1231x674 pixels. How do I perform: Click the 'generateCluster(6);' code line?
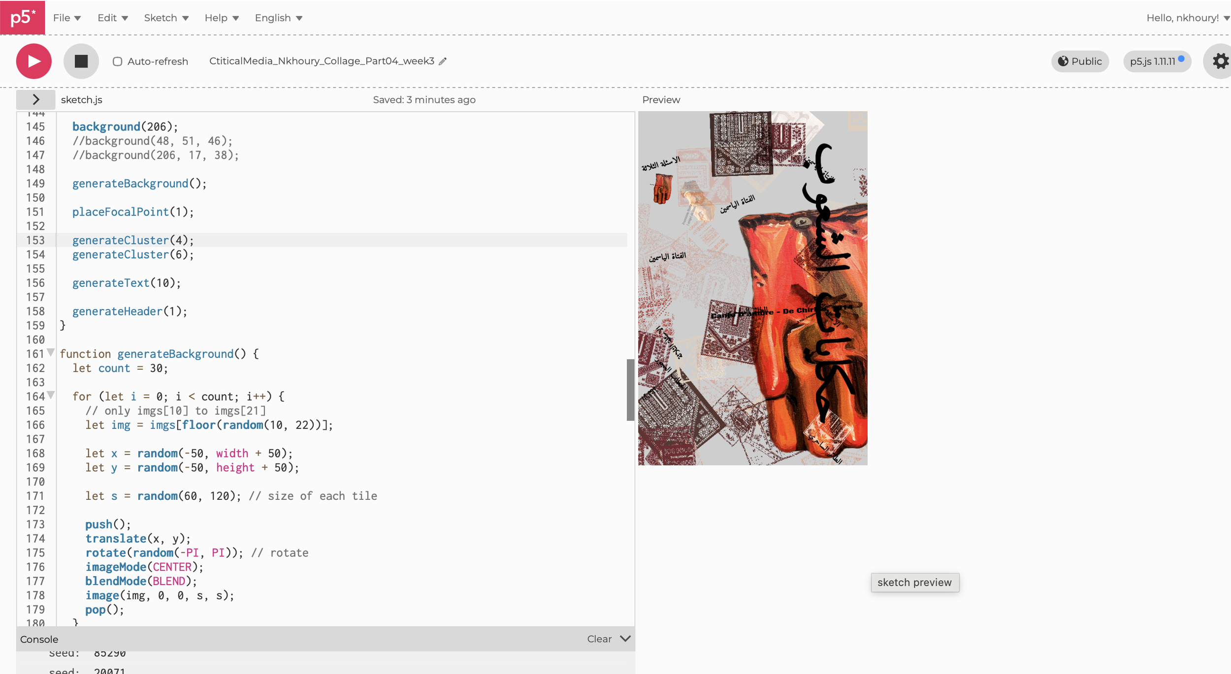point(133,254)
